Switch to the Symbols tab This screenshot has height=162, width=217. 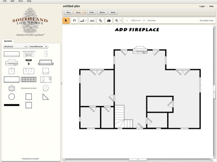pos(8,41)
